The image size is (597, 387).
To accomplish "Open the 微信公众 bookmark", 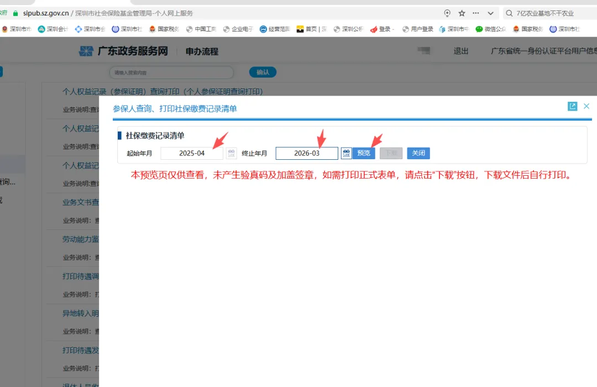I will coord(491,29).
